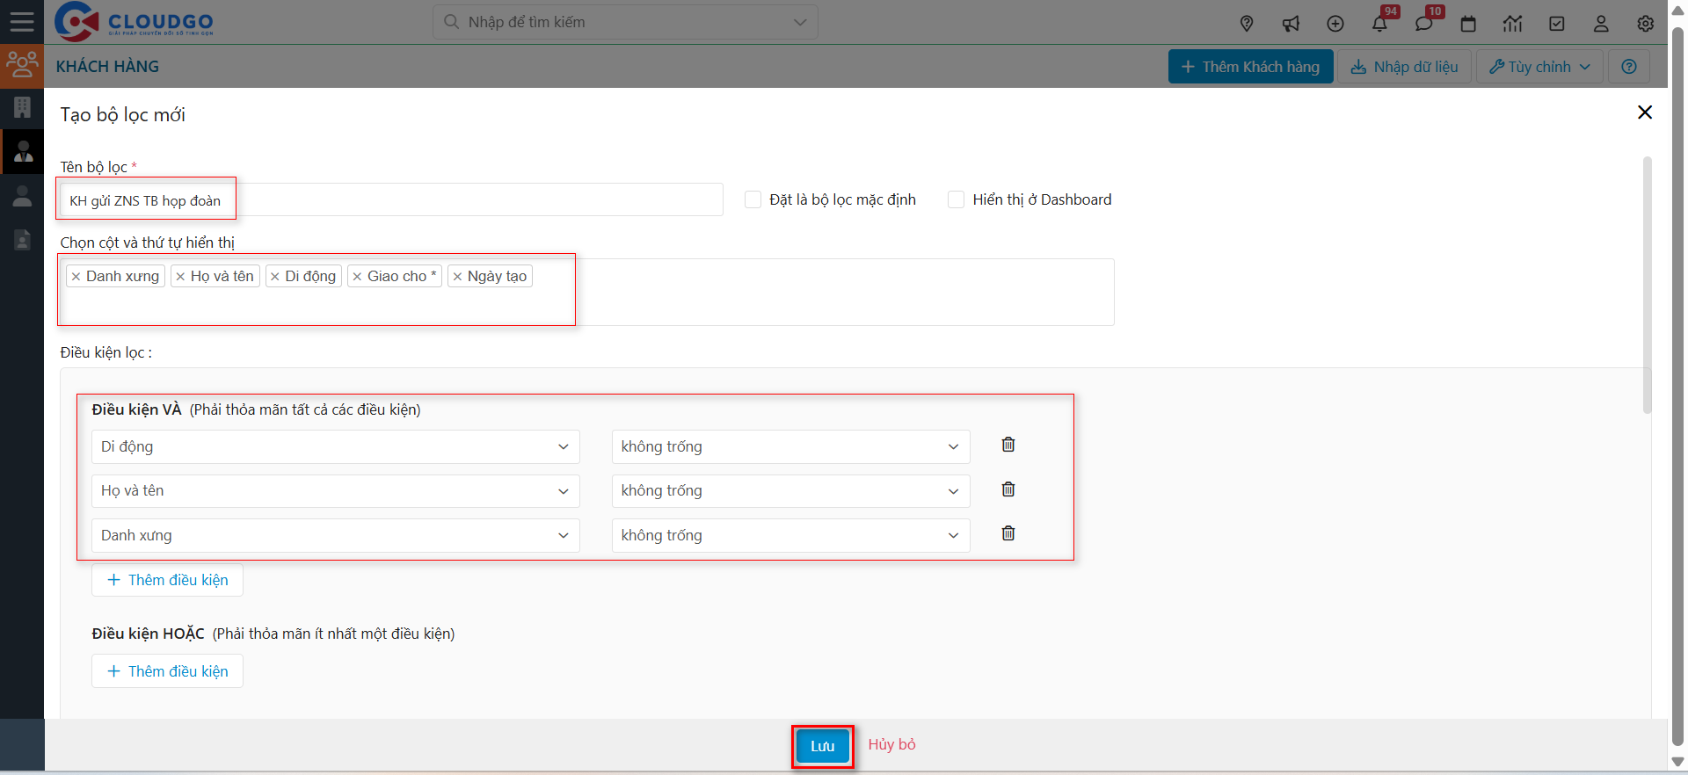Open the notifications bell icon

(x=1379, y=24)
